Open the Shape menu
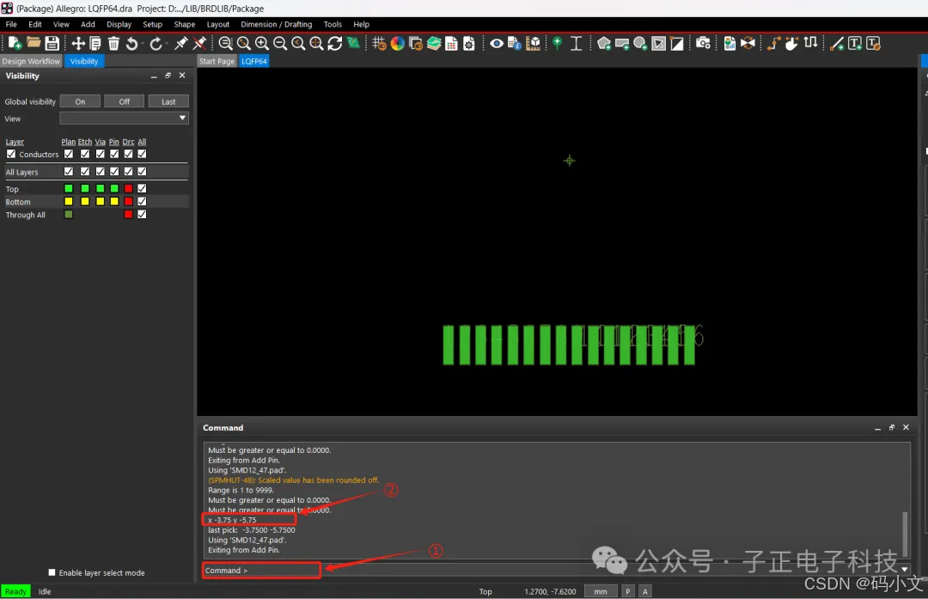The height and width of the screenshot is (599, 928). click(x=184, y=24)
